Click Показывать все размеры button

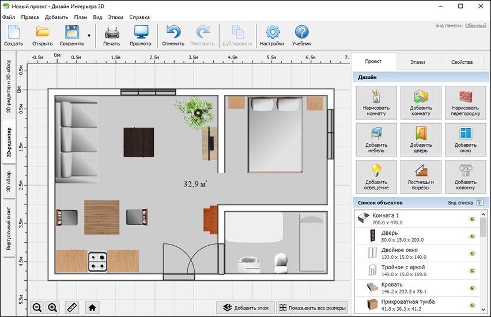312,308
